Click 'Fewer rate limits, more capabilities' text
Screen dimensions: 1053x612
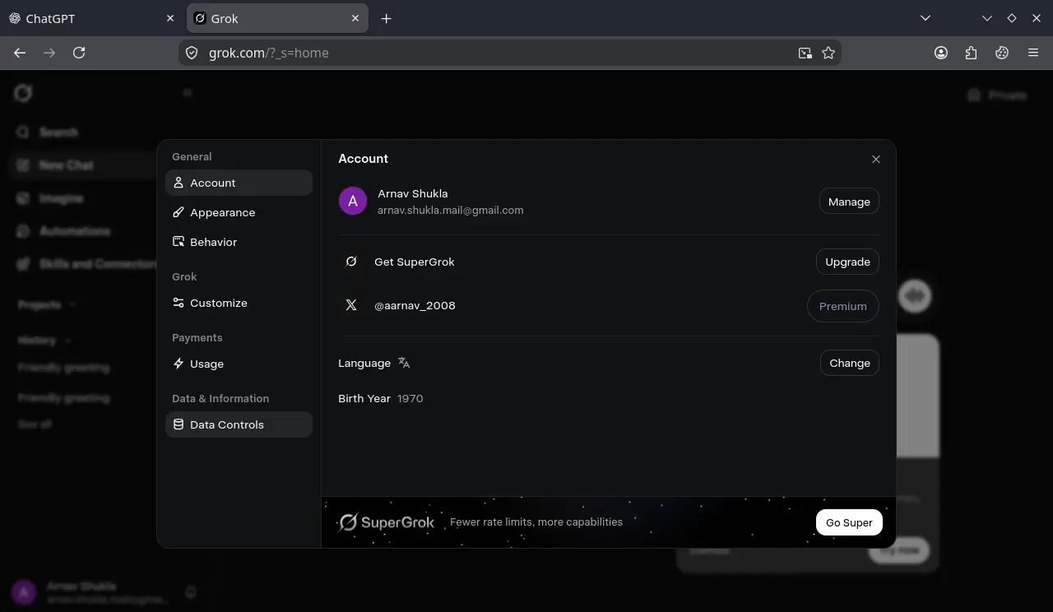(536, 522)
